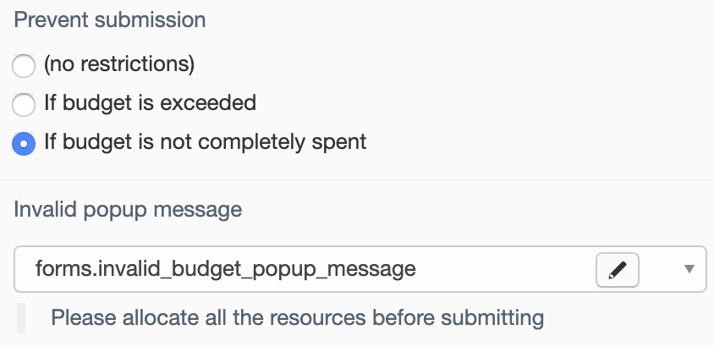Edit the translation key with the pencil button

617,270
